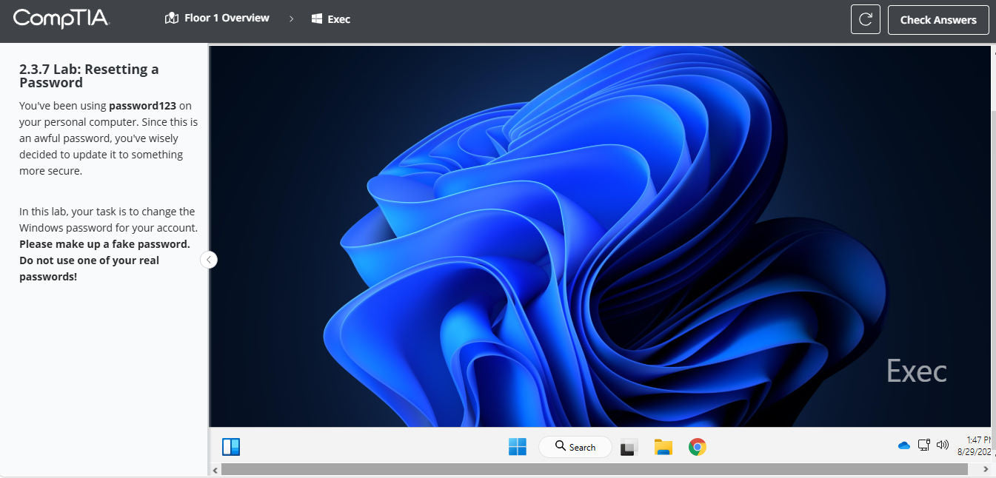Collapse the lab instructions panel
This screenshot has width=996, height=478.
pyautogui.click(x=209, y=260)
